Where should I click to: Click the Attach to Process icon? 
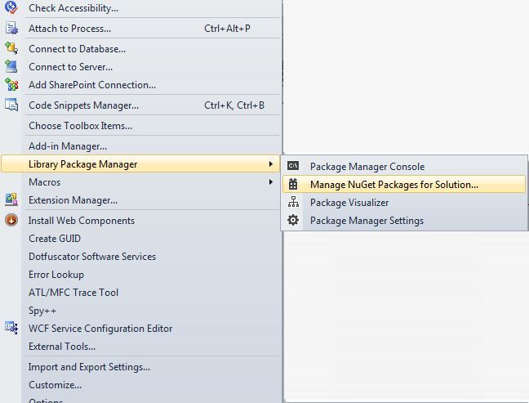(x=11, y=29)
